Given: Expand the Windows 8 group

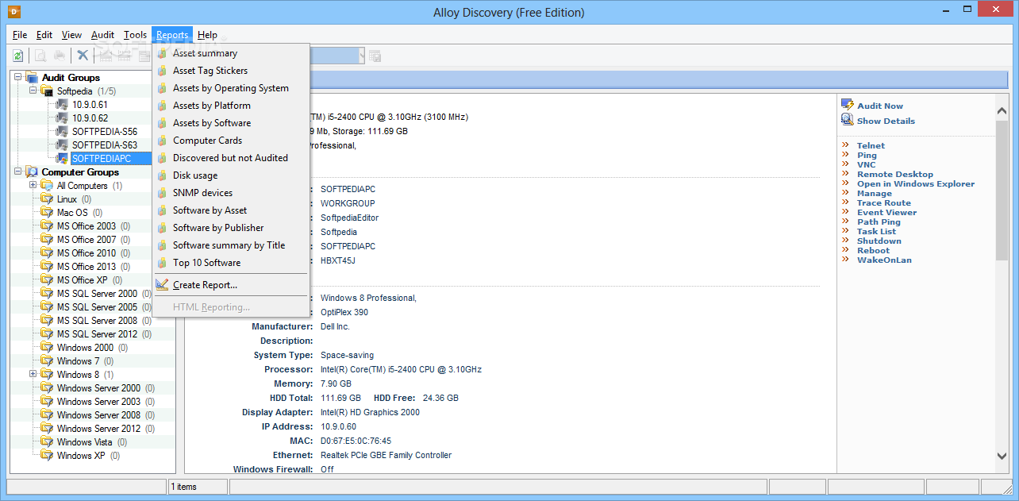Looking at the screenshot, I should pyautogui.click(x=33, y=375).
